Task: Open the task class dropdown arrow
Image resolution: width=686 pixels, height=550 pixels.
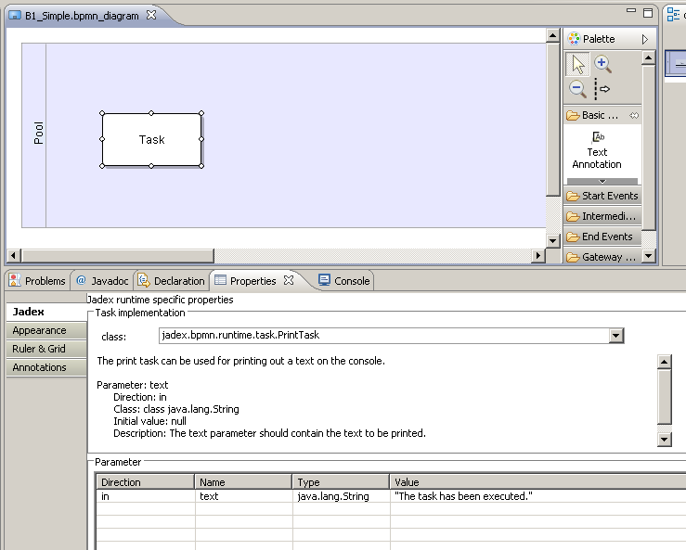Action: tap(615, 336)
